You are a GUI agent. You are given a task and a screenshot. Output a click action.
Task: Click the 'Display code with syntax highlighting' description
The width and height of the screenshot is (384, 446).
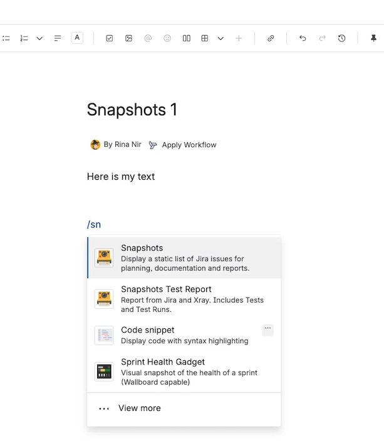185,341
